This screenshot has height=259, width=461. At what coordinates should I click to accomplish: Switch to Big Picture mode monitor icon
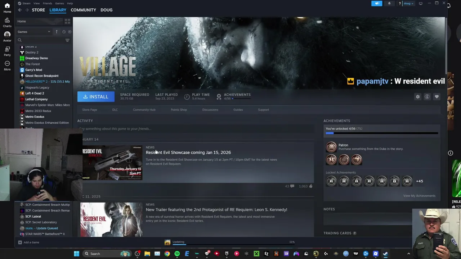(420, 3)
